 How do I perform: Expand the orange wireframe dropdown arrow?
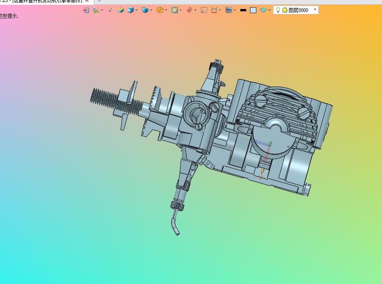coord(166,10)
